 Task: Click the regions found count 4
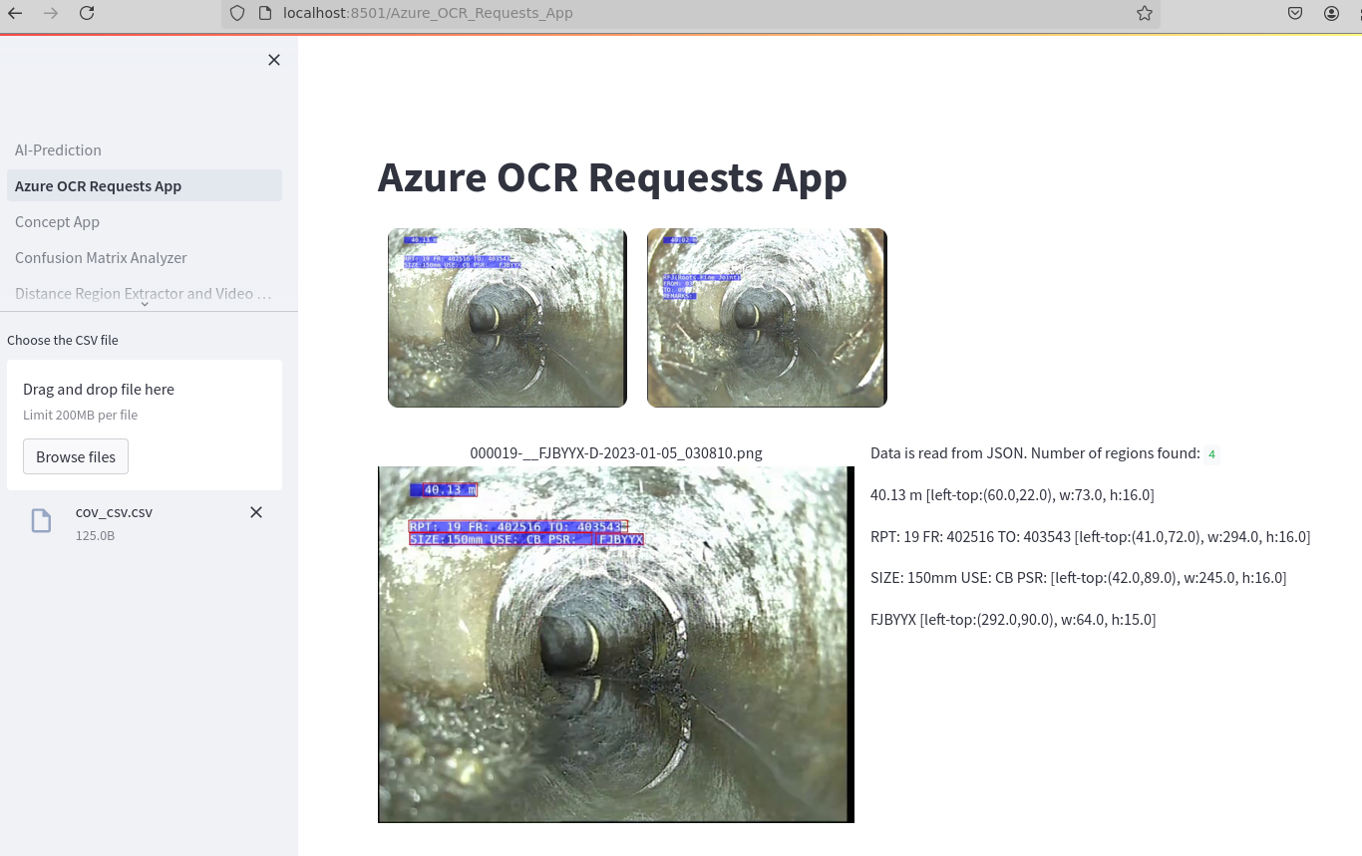(1212, 454)
